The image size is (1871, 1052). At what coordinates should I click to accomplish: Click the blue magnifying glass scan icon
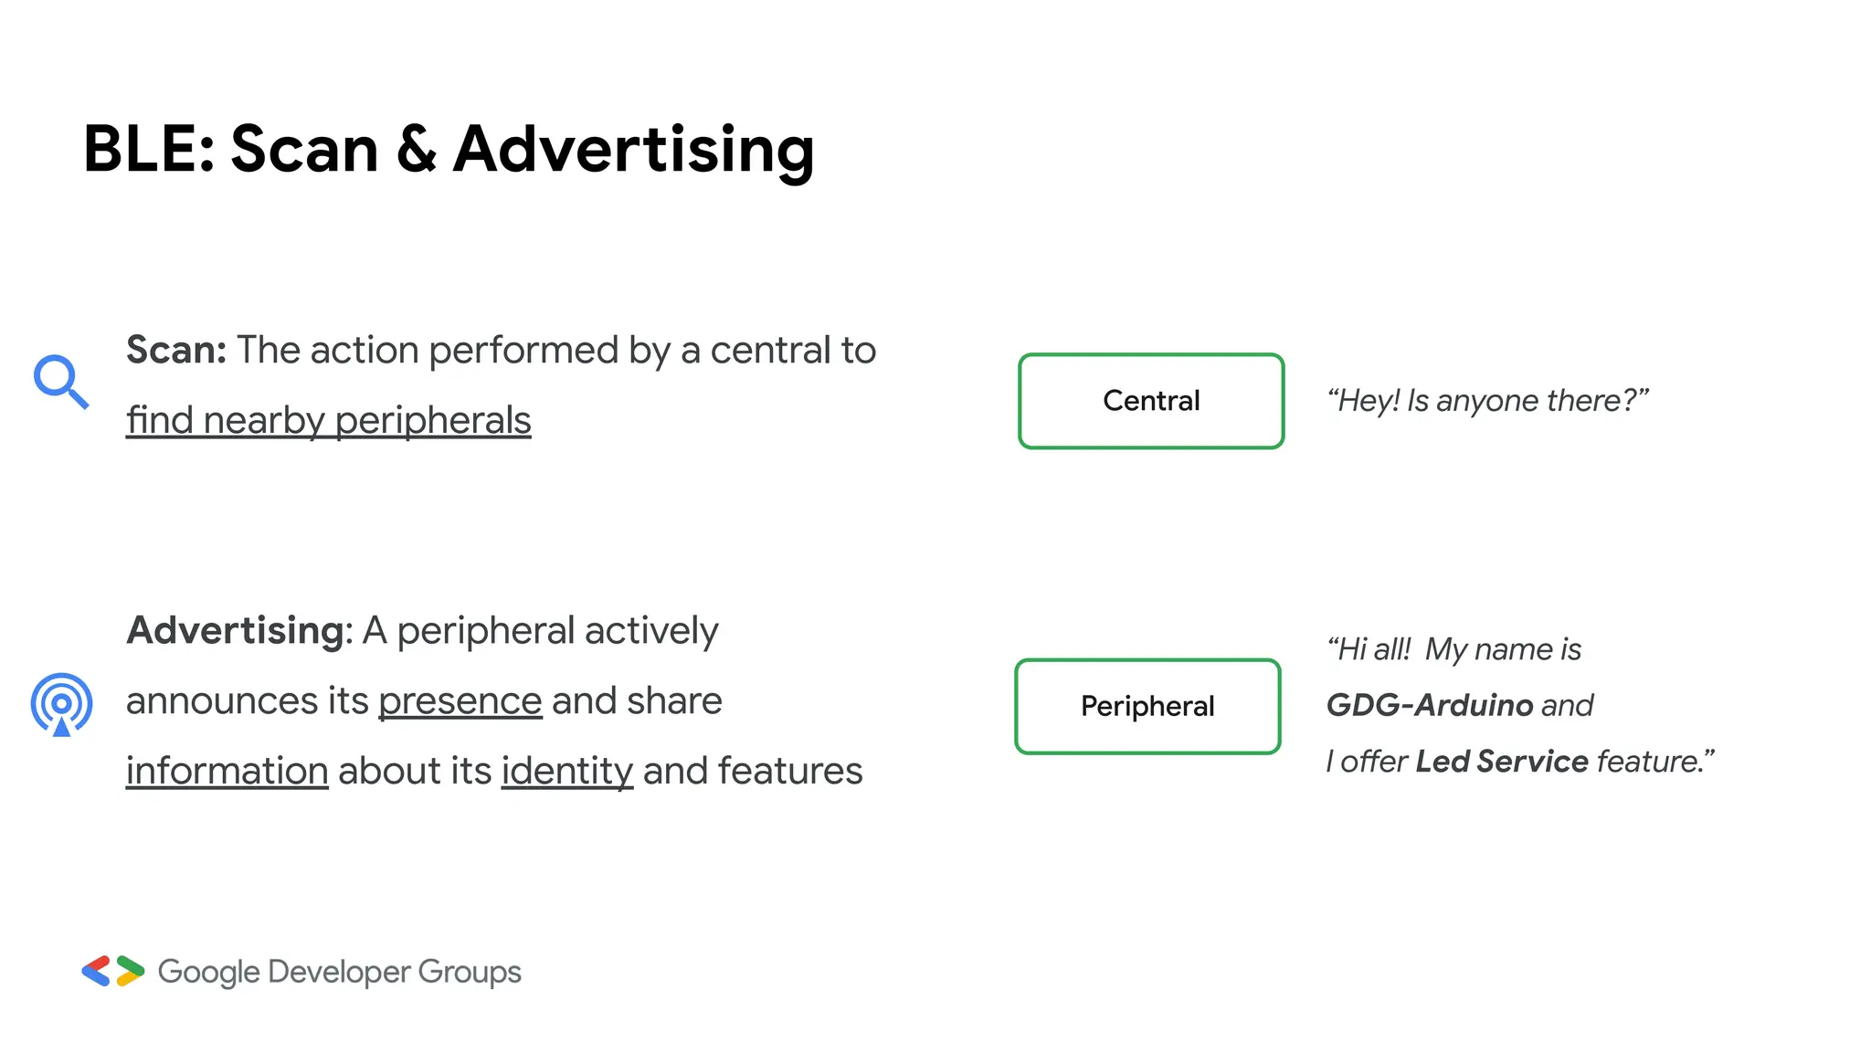click(61, 381)
